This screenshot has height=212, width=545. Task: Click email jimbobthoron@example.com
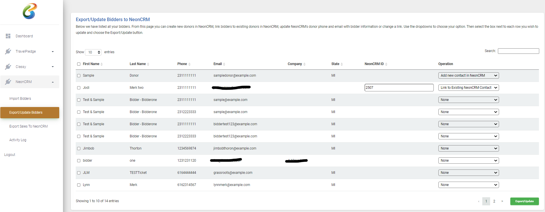coord(235,148)
